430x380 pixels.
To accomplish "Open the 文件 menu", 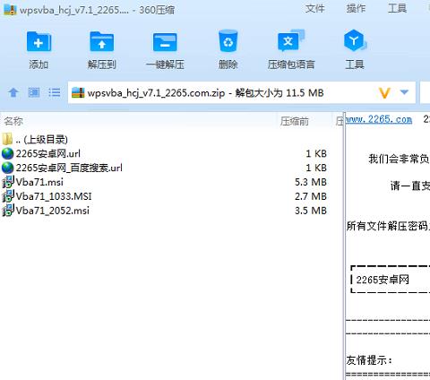I will (x=314, y=8).
